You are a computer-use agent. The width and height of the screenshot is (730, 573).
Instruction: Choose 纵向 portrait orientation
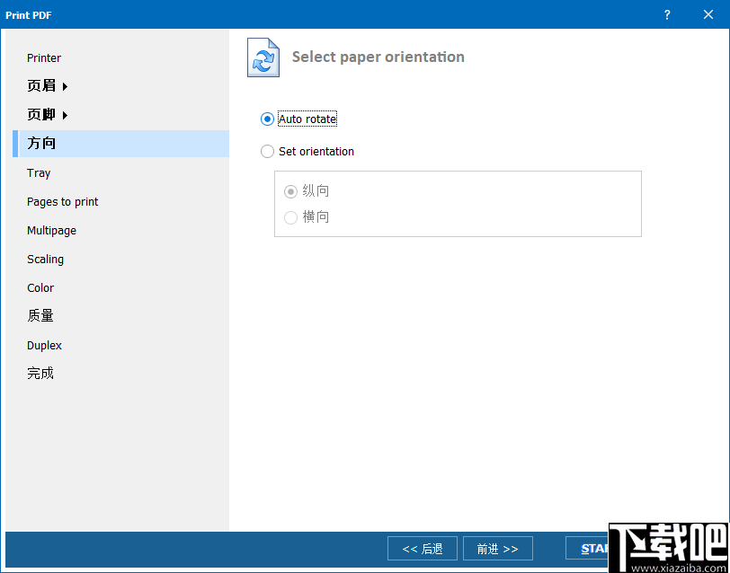point(290,190)
